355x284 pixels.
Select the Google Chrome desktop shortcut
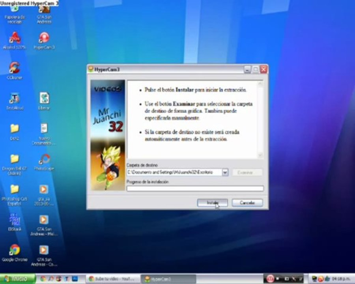click(15, 253)
